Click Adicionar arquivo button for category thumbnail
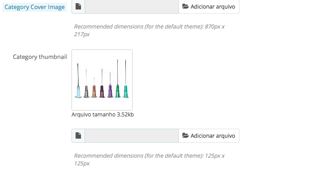Screen dimensions: 320x174 click(209, 135)
